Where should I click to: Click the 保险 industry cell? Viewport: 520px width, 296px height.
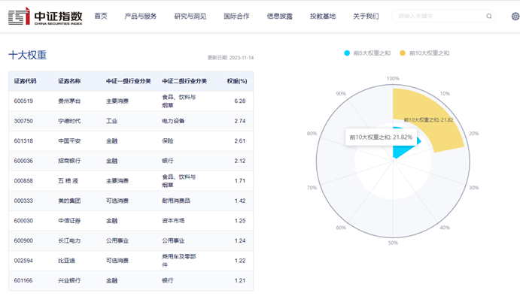coord(168,140)
